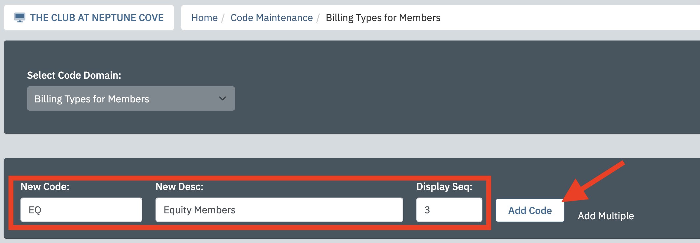Open the Select Code Domain dropdown
The width and height of the screenshot is (700, 243).
pos(131,98)
